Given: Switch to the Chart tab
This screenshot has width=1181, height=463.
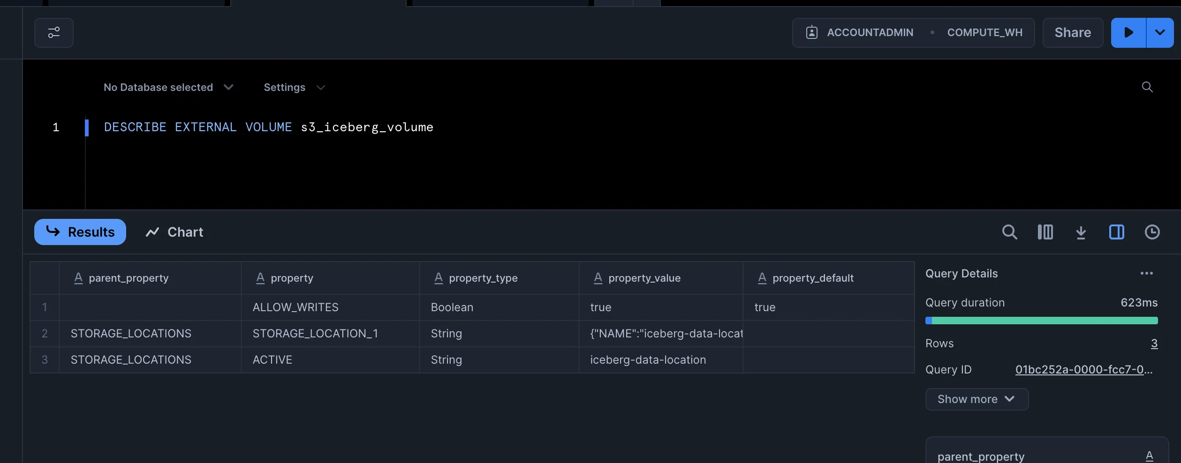Looking at the screenshot, I should click(174, 232).
